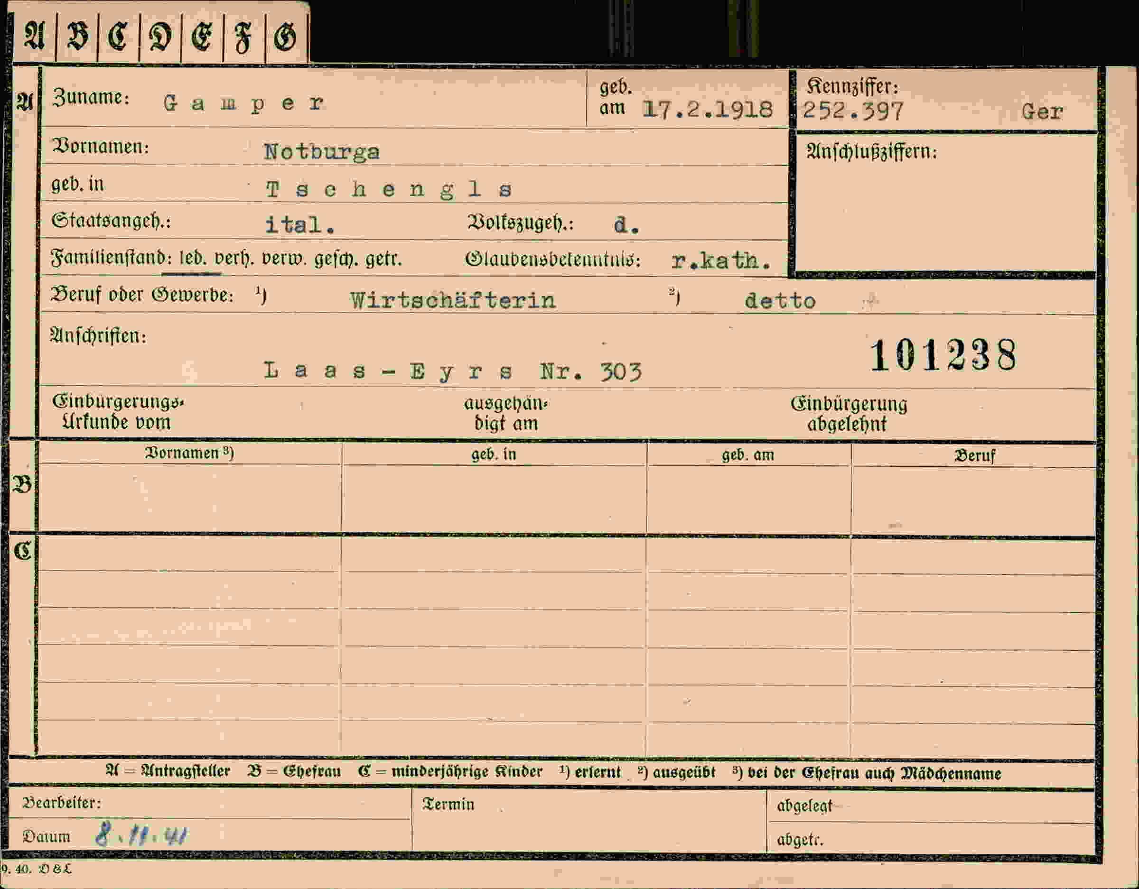Click the index tab letter G
This screenshot has height=889, width=1139.
click(285, 37)
